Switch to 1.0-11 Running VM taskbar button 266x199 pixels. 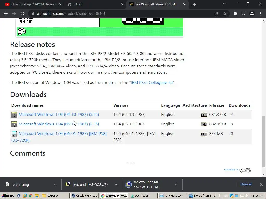(x=202, y=196)
